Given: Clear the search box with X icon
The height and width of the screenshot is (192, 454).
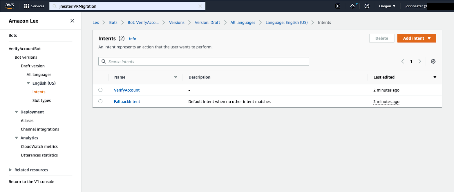Looking at the screenshot, I should click(x=200, y=6).
